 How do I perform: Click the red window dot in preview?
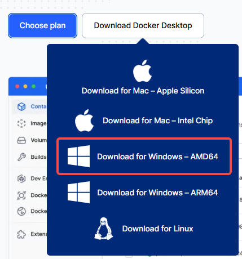tap(17, 86)
